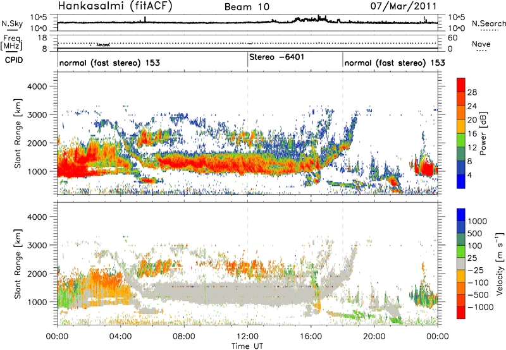Click the "Velocity [m s-1]" colorbar title
This screenshot has height=350, width=506.
500,263
